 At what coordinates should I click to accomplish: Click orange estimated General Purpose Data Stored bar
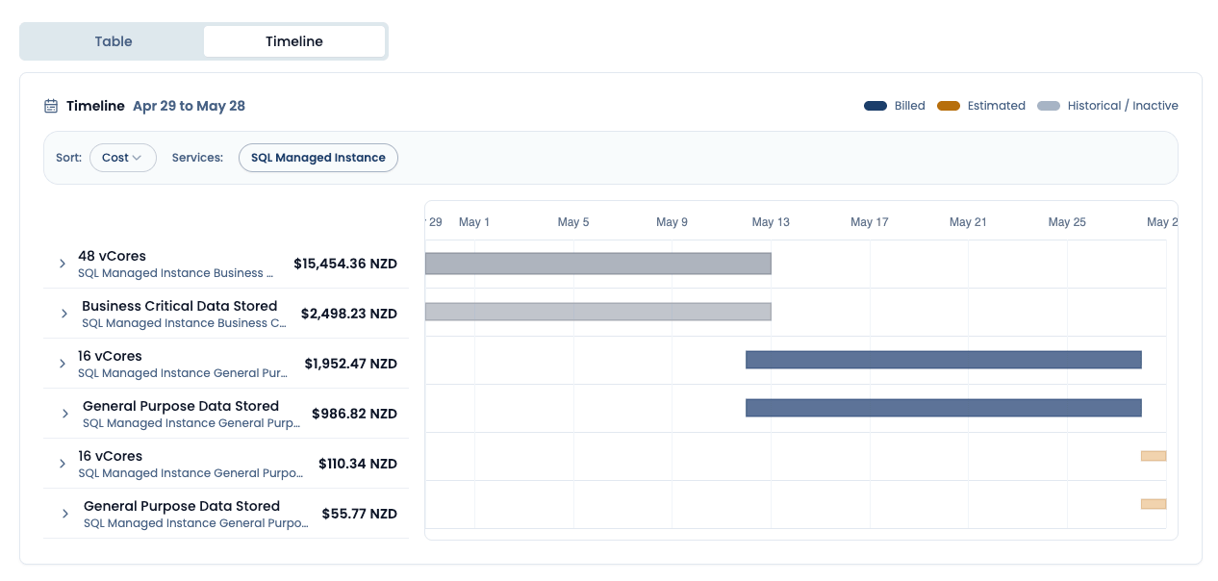pos(1154,504)
